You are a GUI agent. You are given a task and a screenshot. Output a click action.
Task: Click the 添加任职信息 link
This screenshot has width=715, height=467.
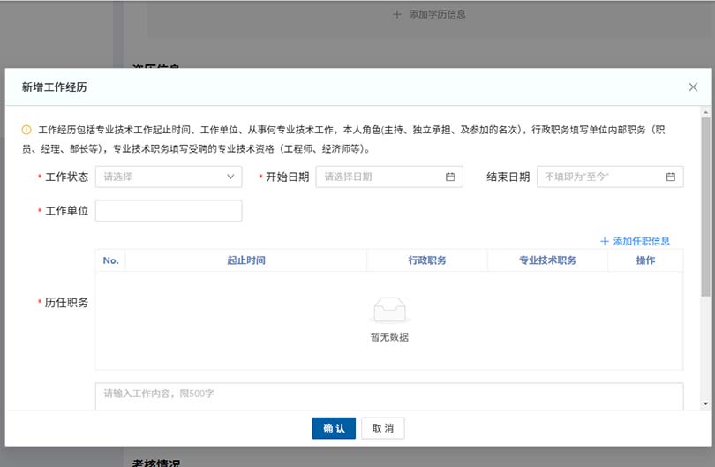point(641,241)
